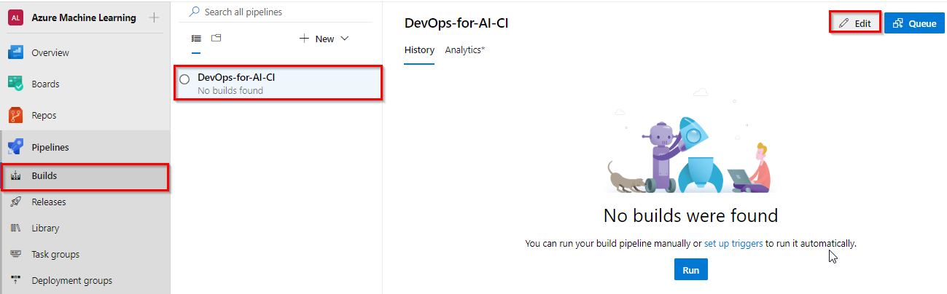The width and height of the screenshot is (947, 294).
Task: Click the Edit button
Action: [x=855, y=23]
